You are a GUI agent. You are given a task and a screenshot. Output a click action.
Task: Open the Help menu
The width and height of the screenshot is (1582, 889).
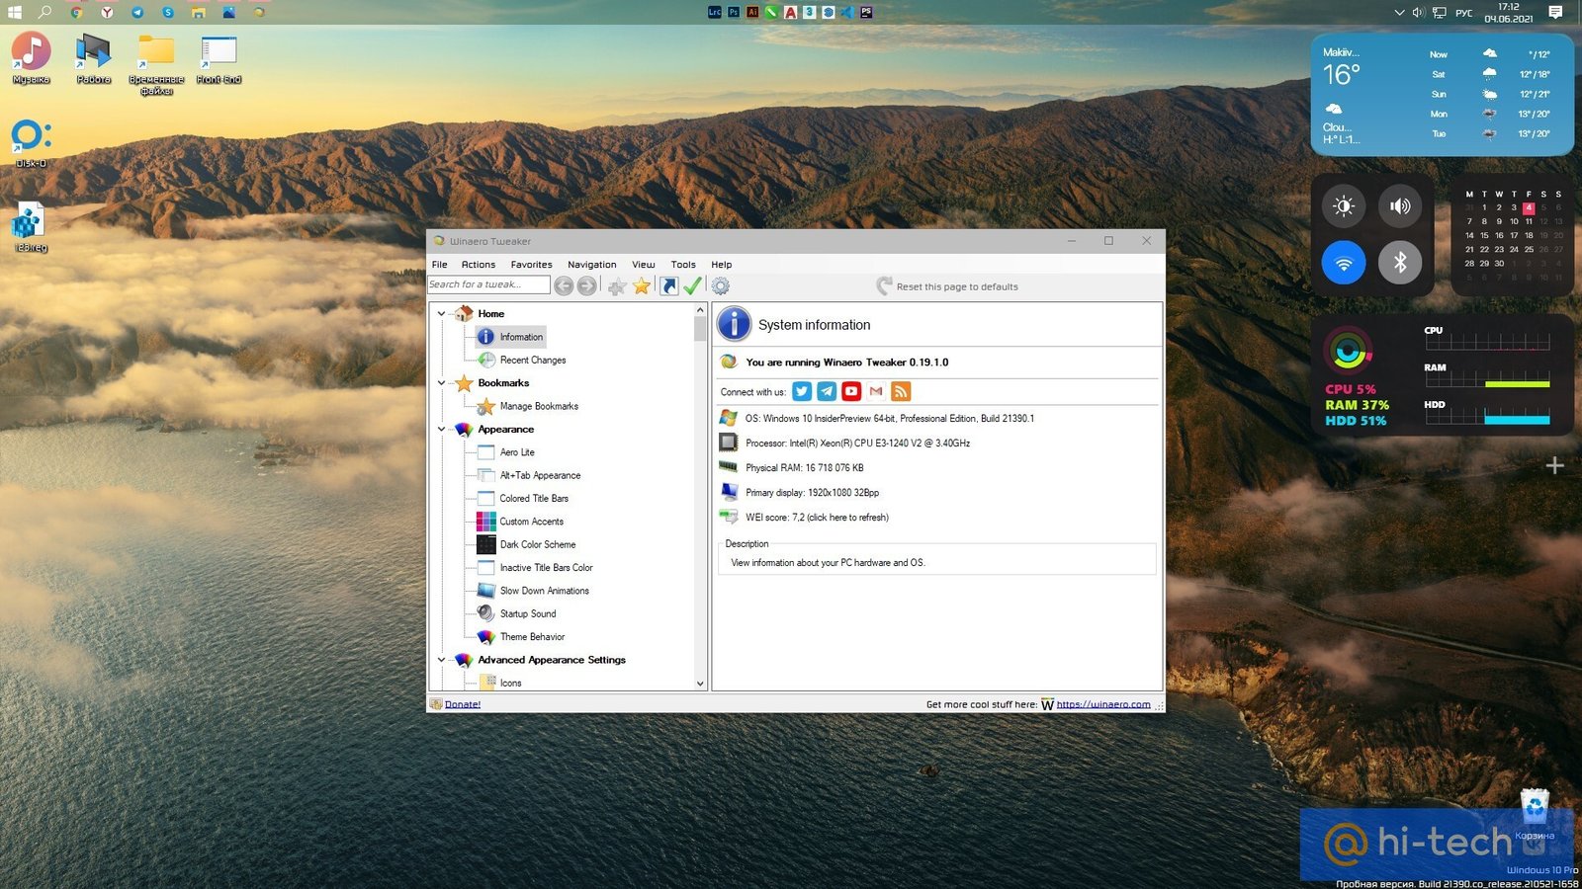tap(722, 264)
